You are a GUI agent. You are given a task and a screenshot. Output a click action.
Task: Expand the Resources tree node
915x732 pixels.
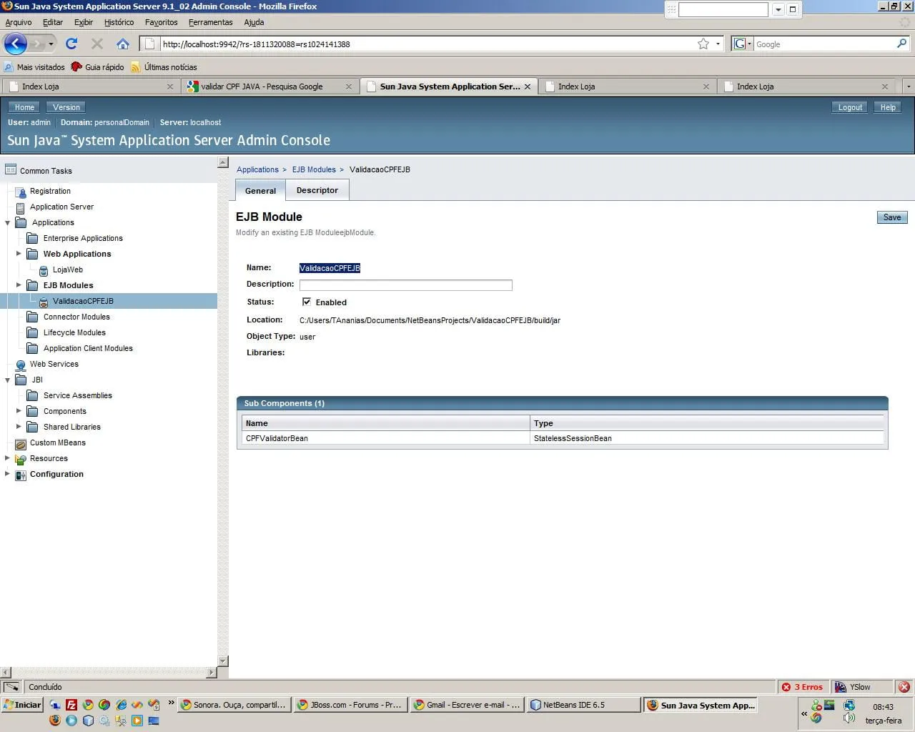click(8, 458)
